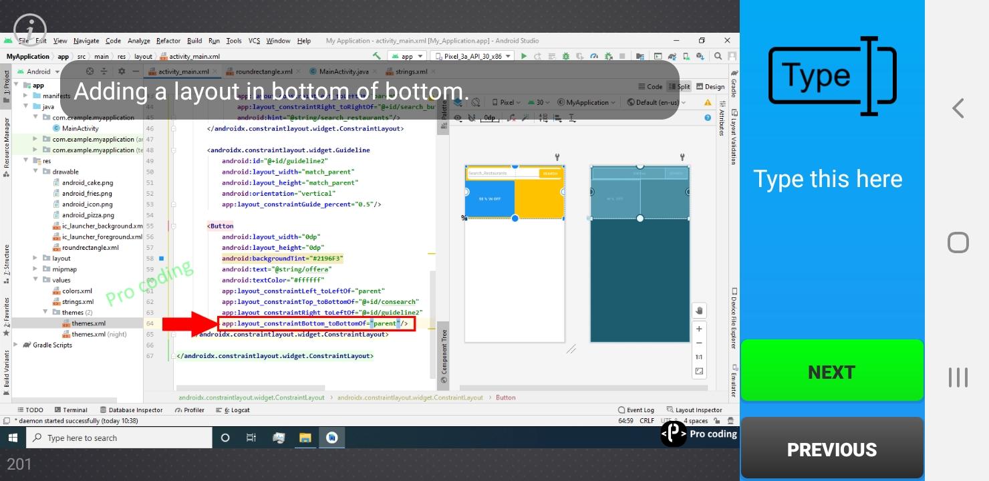
Task: Click the 1:1 zoom to 100% button
Action: click(699, 357)
